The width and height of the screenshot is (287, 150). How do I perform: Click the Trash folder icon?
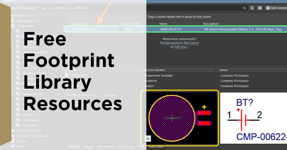point(13,146)
